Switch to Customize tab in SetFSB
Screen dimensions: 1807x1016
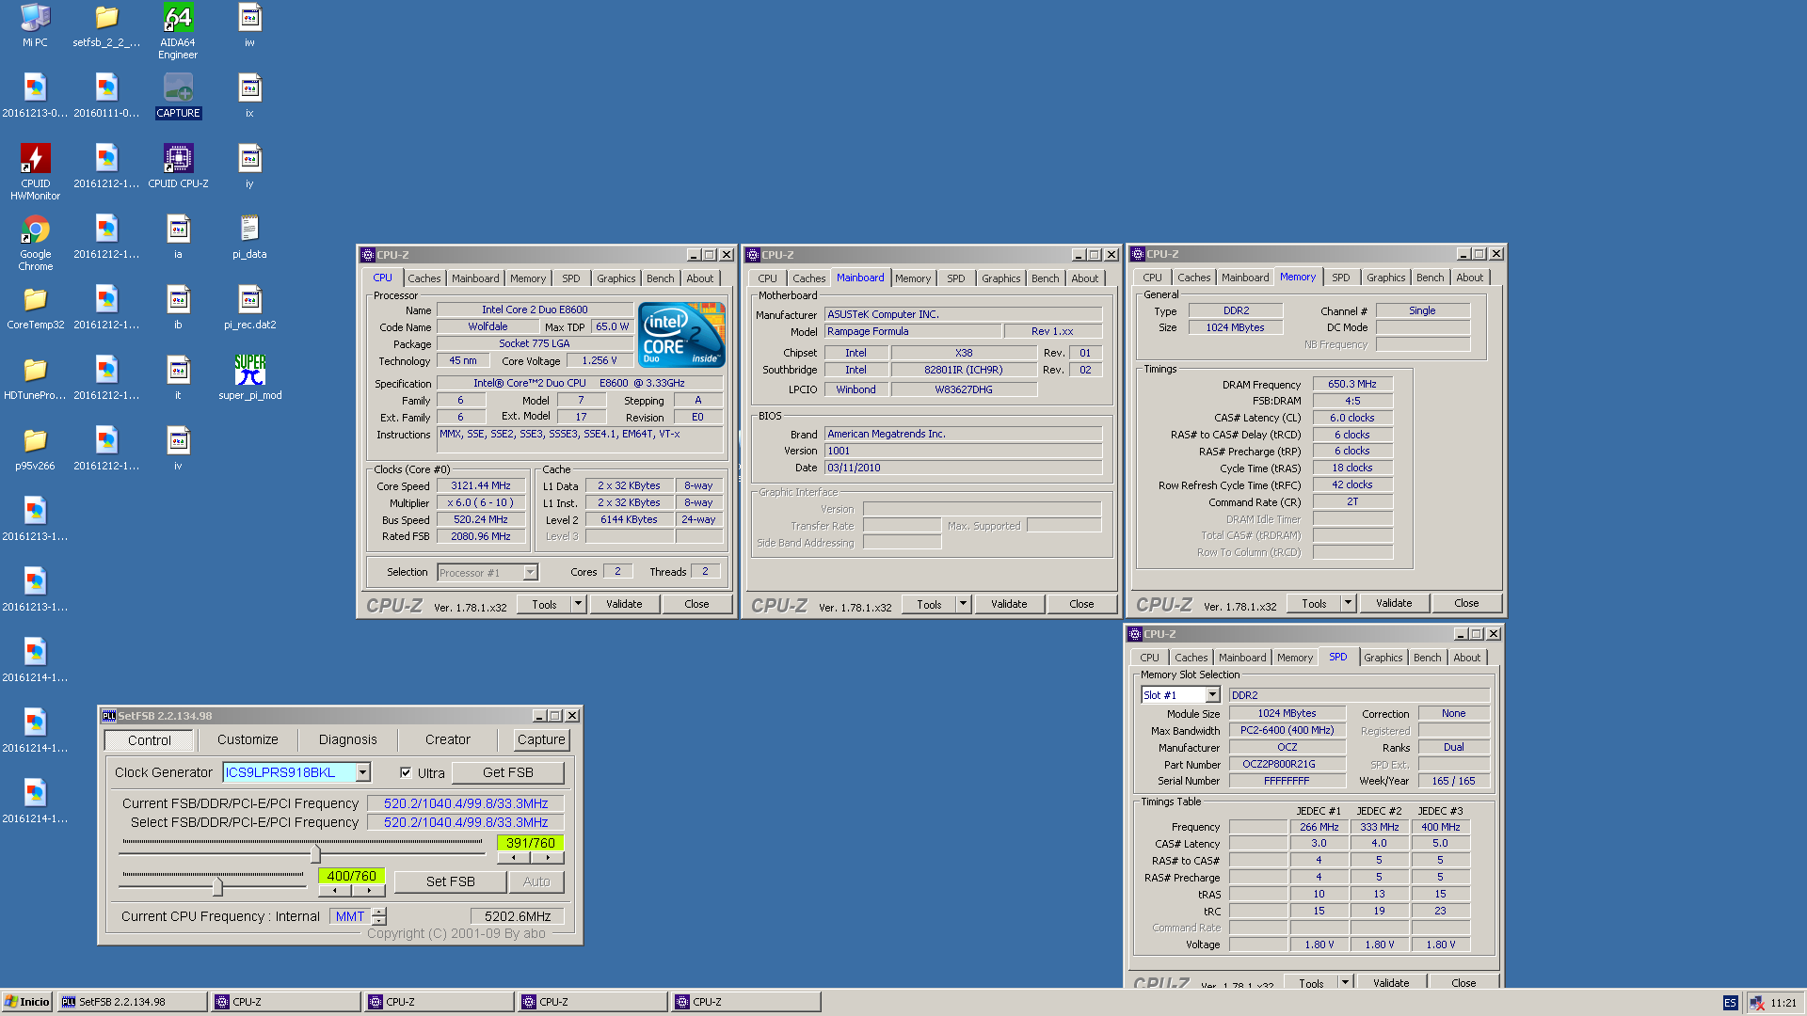coord(248,740)
